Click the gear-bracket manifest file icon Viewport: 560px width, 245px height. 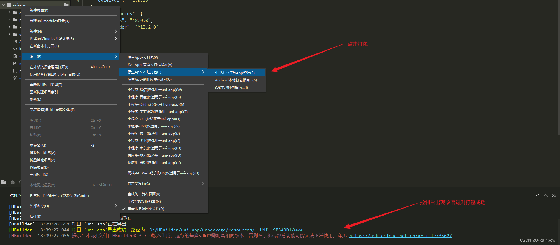pos(15,63)
